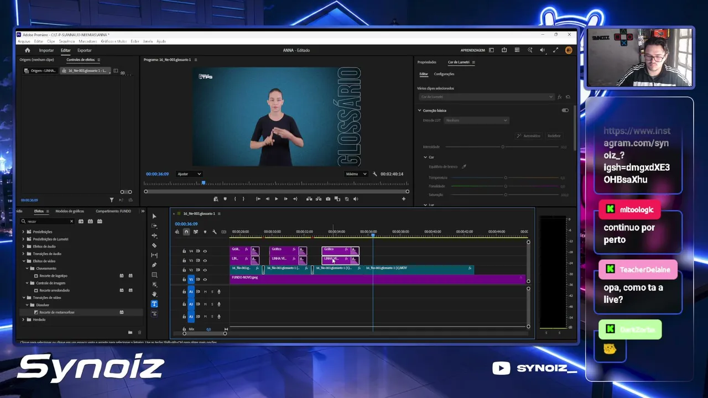The image size is (708, 398).
Task: Select the Pen tool
Action: pos(154,265)
